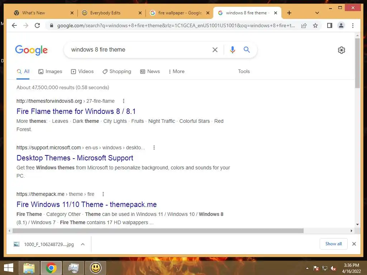Click into the Google search field
The height and width of the screenshot is (275, 367).
coord(138,49)
